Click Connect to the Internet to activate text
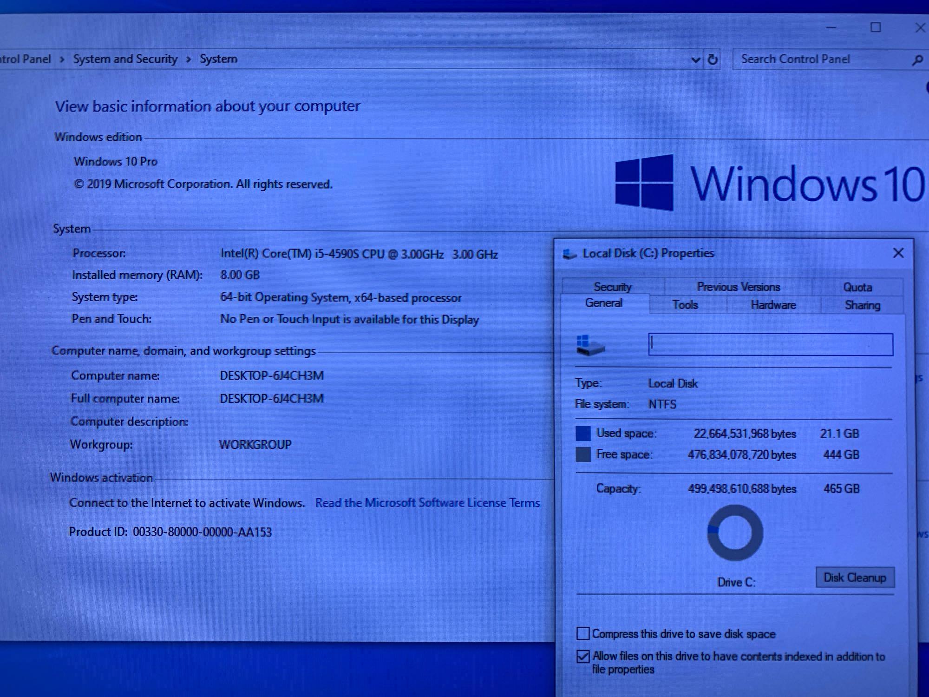 (187, 503)
